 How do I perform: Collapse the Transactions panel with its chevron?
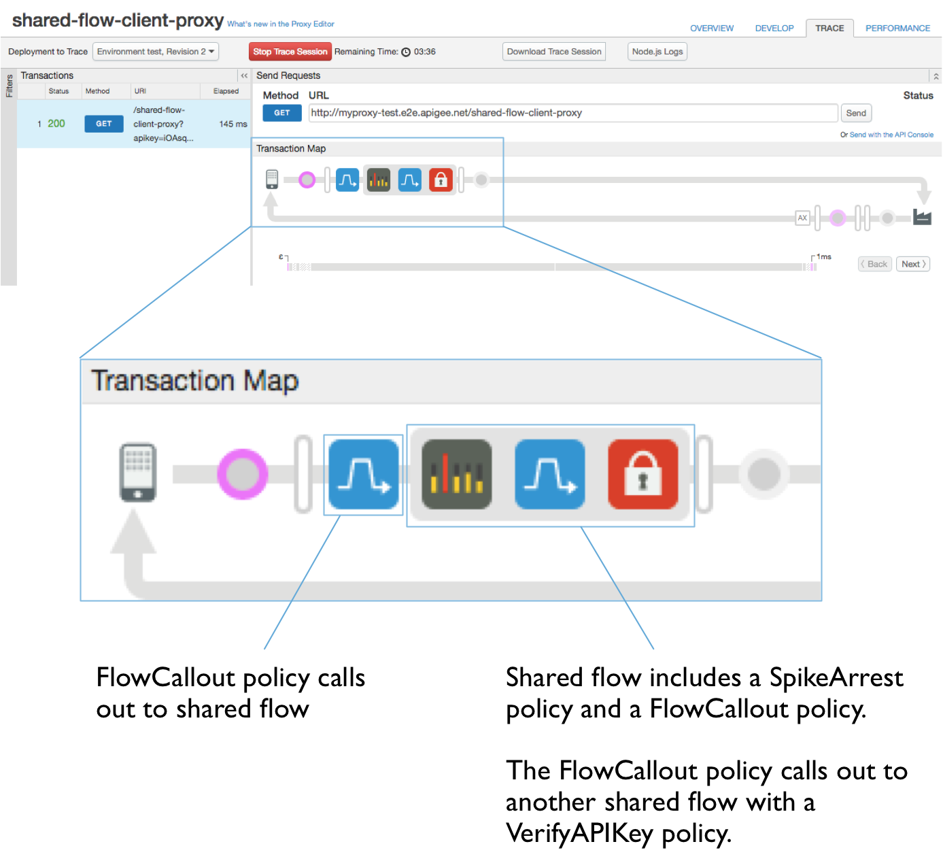[243, 75]
